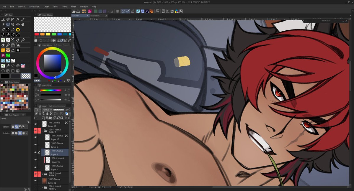This screenshot has height=191, width=354.
Task: Toggle visibility of Folder 1
Action: tap(35, 131)
